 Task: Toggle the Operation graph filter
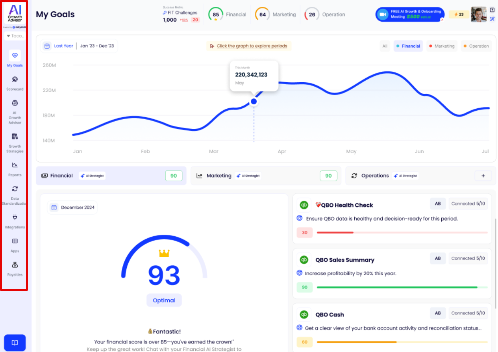point(476,46)
